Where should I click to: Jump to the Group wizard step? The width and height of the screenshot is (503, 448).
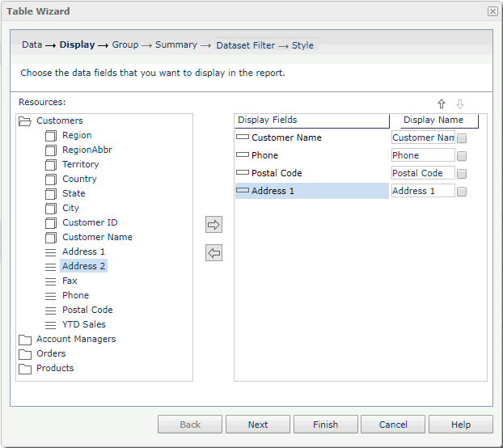tap(125, 44)
